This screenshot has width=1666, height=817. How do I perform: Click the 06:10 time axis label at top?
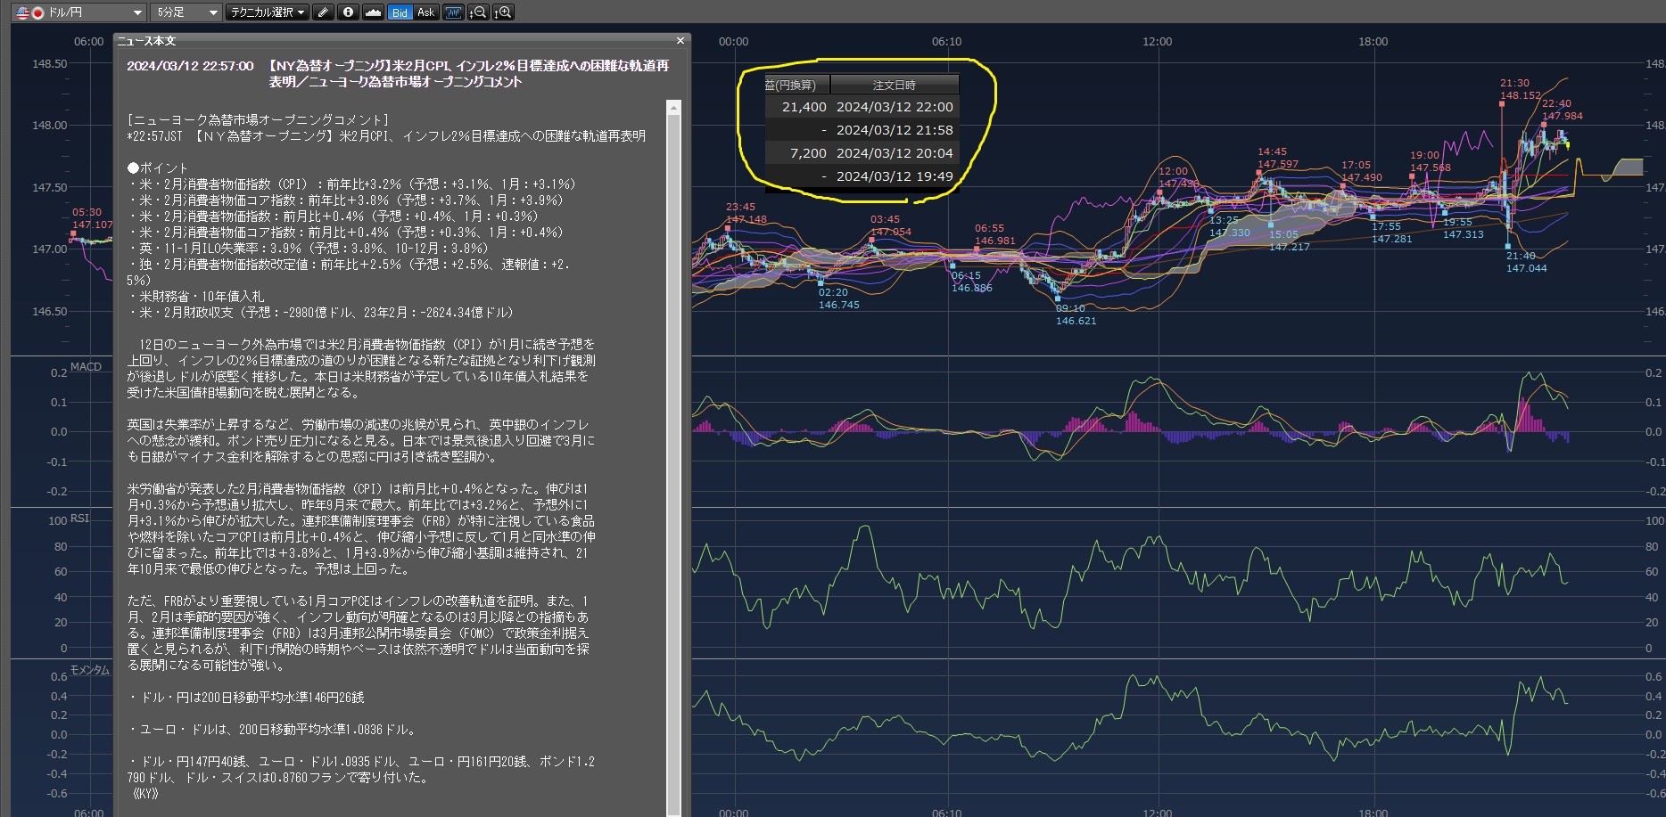946,42
